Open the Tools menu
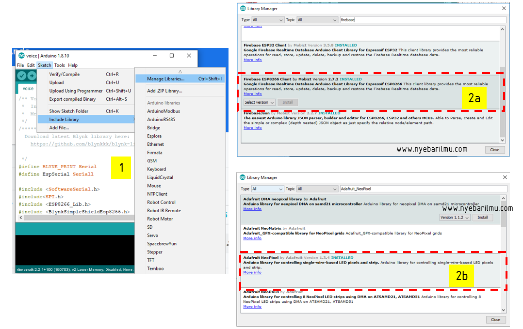 coord(59,65)
